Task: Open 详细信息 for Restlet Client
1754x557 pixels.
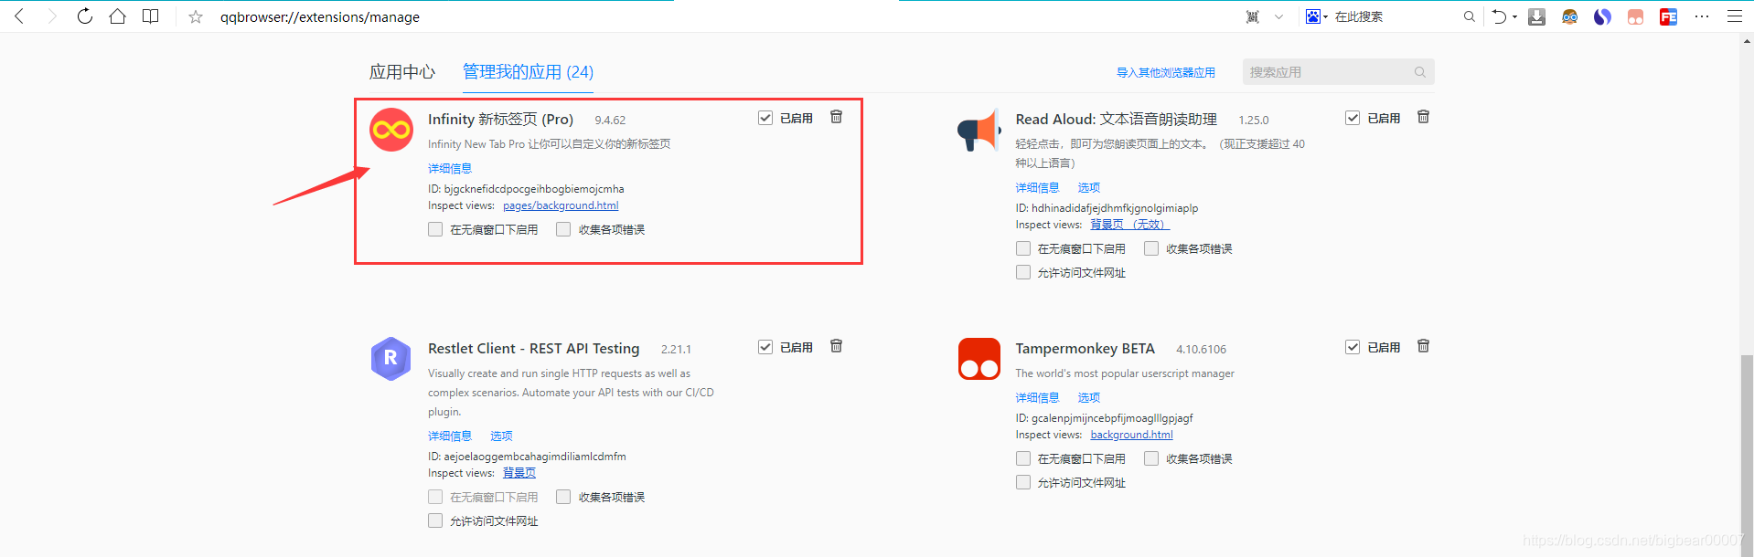Action: (450, 436)
